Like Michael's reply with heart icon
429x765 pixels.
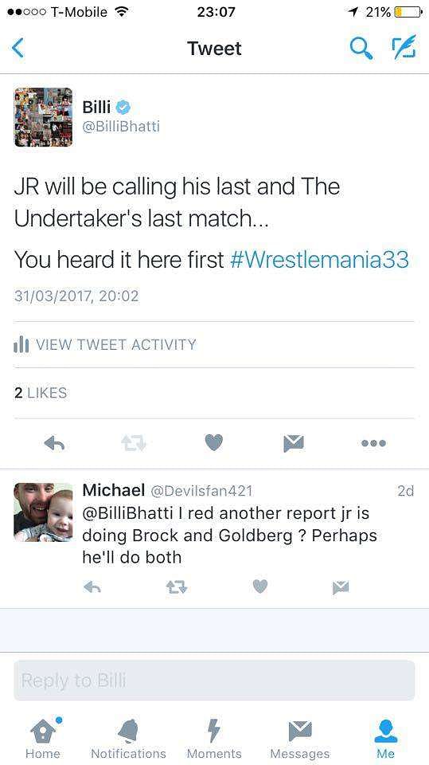(x=260, y=587)
